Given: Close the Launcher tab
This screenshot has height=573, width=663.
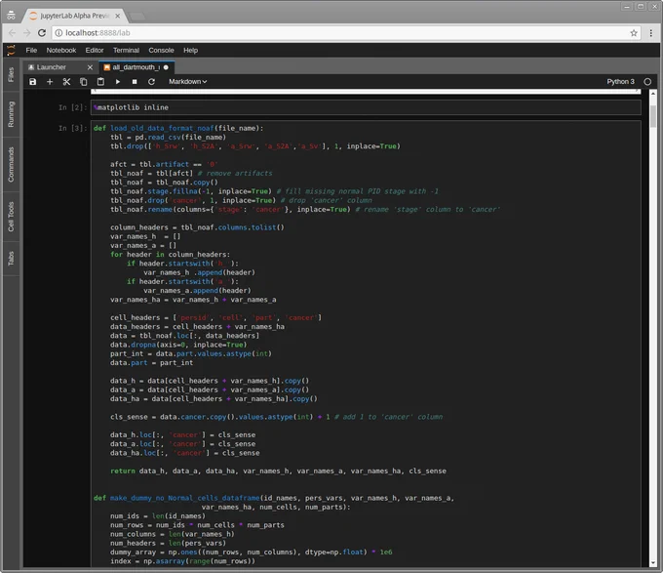Looking at the screenshot, I should click(x=90, y=67).
